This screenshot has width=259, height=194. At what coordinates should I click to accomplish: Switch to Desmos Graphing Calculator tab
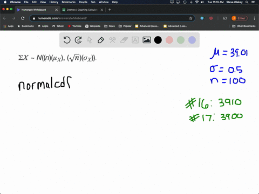click(82, 10)
